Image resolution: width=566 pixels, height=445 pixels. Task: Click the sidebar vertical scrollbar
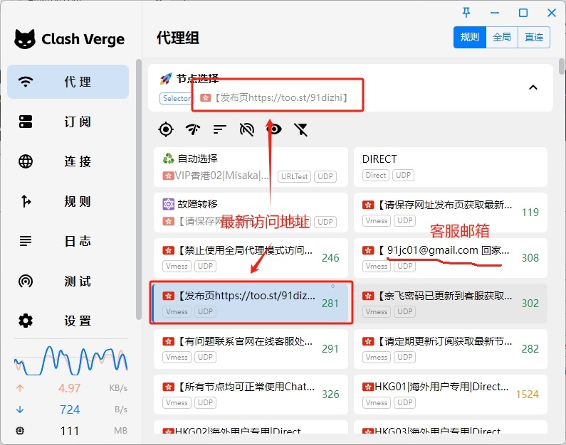139,190
